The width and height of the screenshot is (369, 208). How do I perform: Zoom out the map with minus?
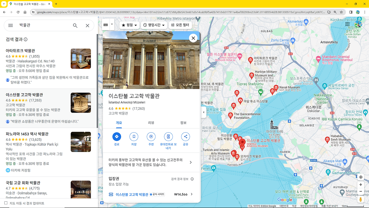click(x=361, y=191)
